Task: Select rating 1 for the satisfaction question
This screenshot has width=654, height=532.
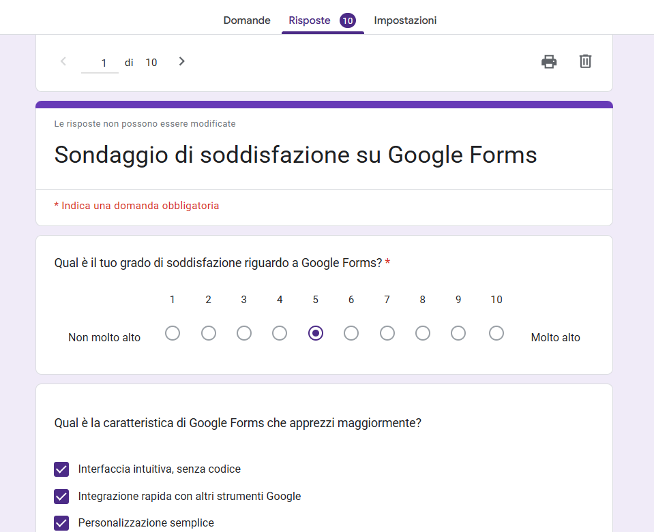Action: tap(172, 333)
